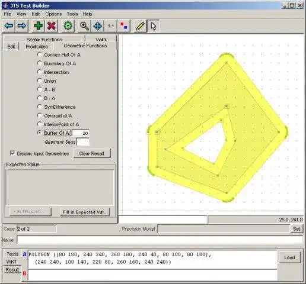This screenshot has width=306, height=284.
Task: Open the Options menu
Action: (53, 14)
